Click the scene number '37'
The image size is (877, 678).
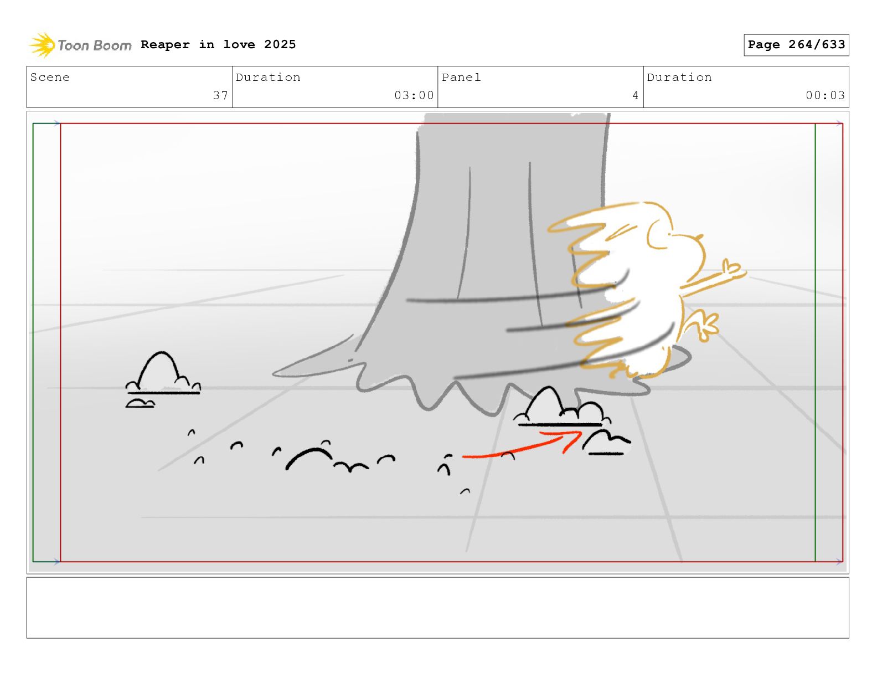point(220,95)
